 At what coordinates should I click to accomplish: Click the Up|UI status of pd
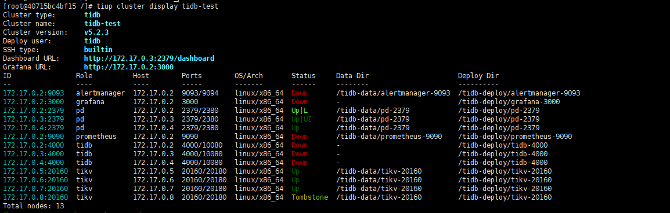coord(302,119)
